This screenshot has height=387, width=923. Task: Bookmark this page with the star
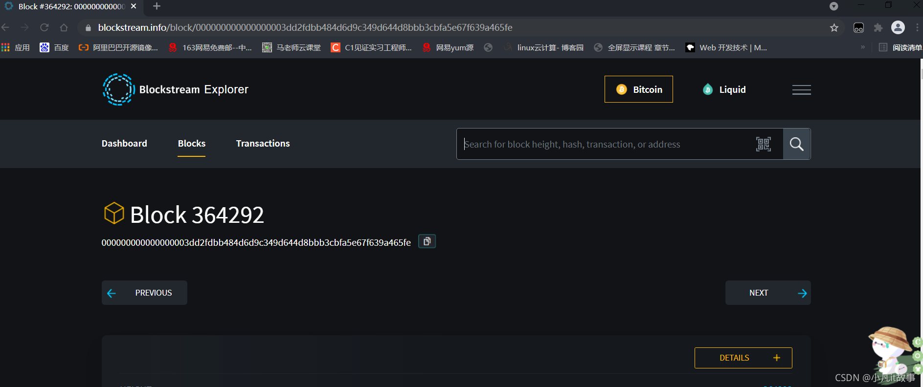pos(834,28)
